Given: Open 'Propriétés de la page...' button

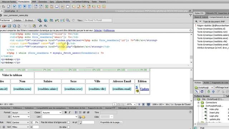Looking at the screenshot, I should coord(111,122).
